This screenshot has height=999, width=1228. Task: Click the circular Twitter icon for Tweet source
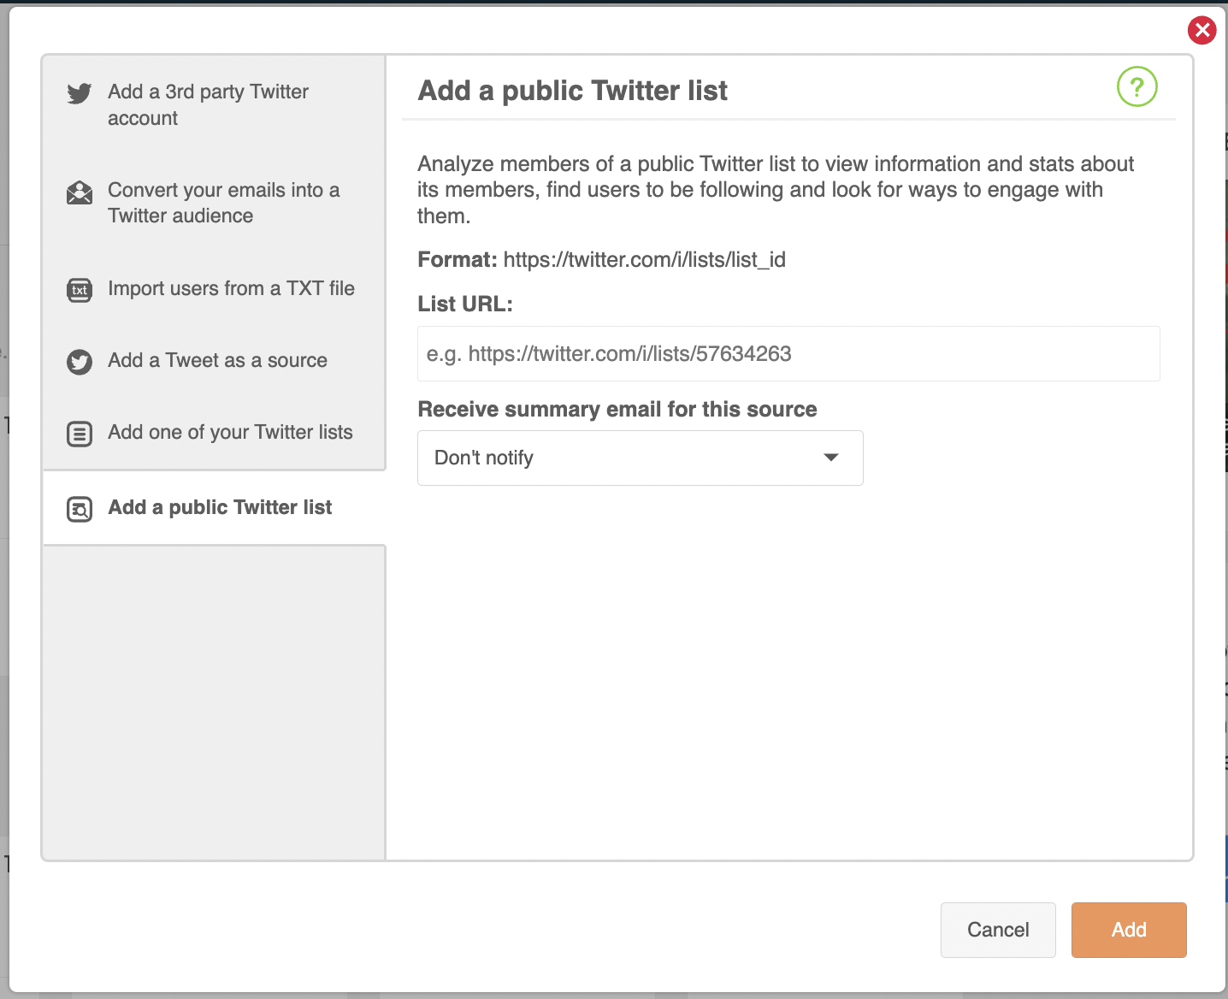(80, 362)
